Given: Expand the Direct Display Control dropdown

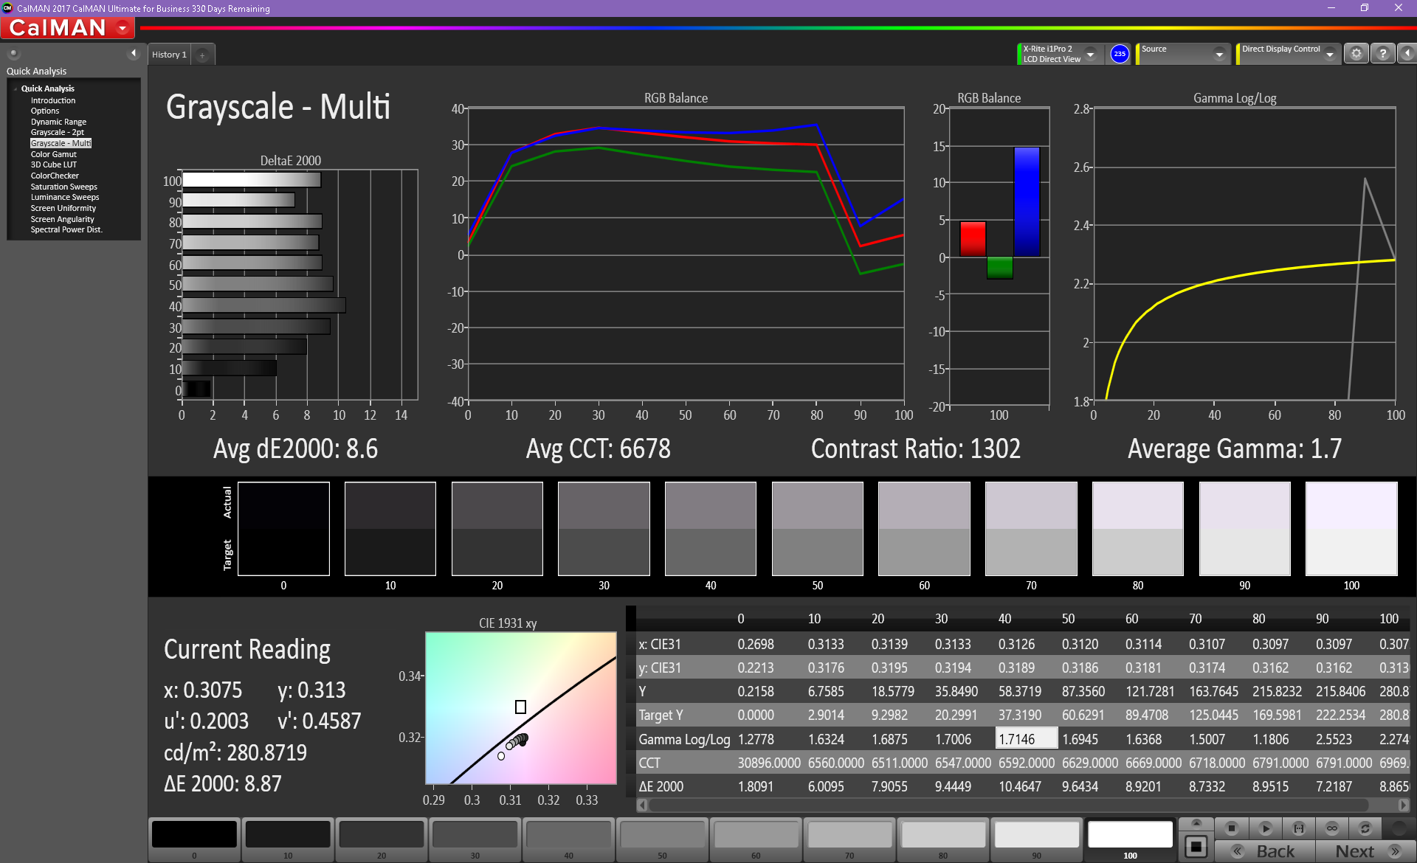Looking at the screenshot, I should tap(1329, 55).
